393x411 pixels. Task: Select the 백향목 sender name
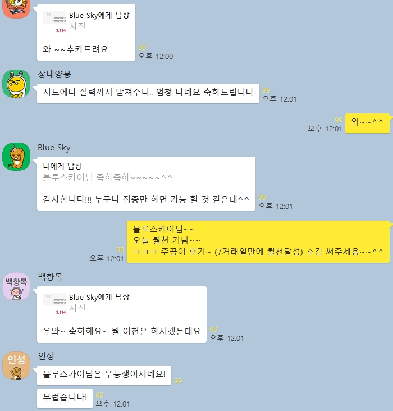click(51, 277)
